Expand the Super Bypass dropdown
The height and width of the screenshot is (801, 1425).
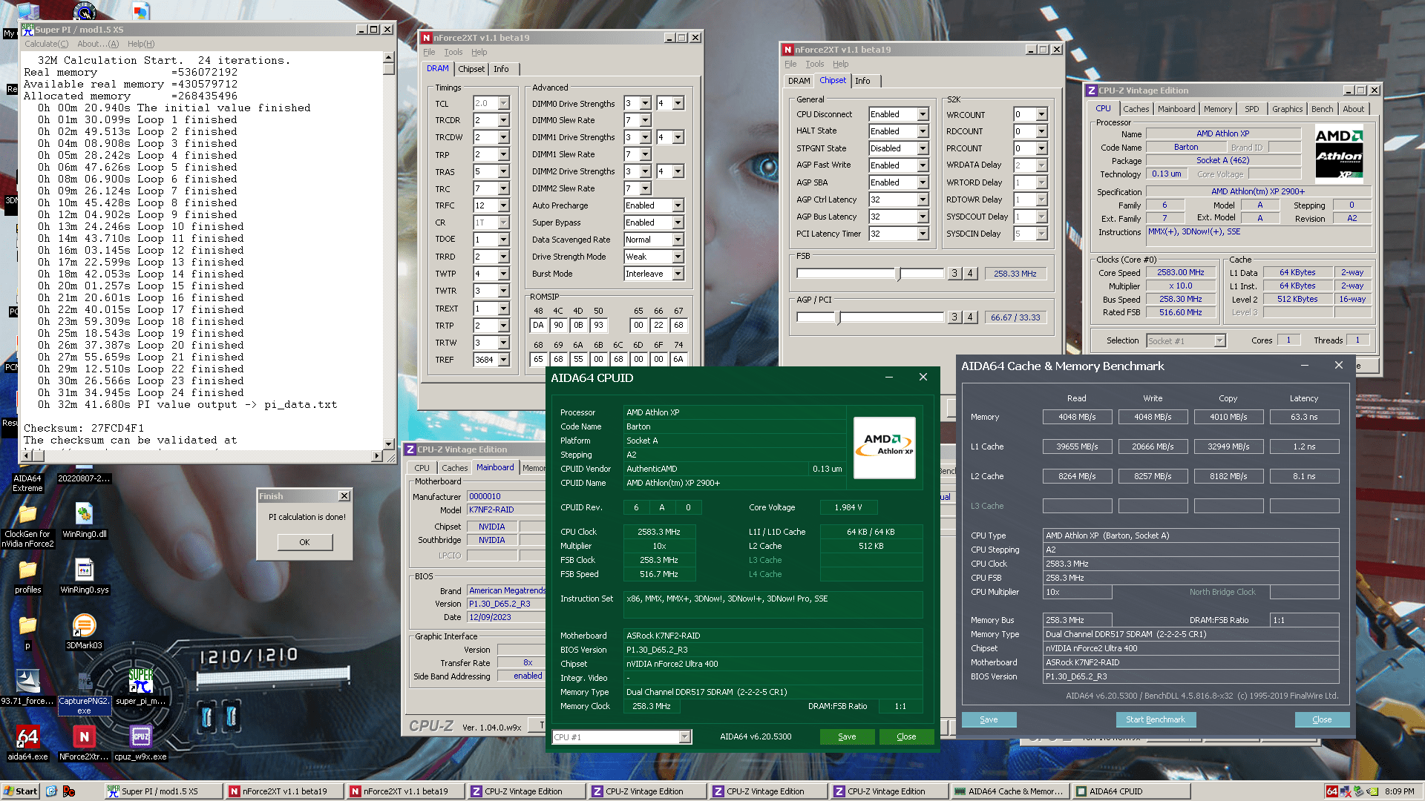click(x=678, y=222)
